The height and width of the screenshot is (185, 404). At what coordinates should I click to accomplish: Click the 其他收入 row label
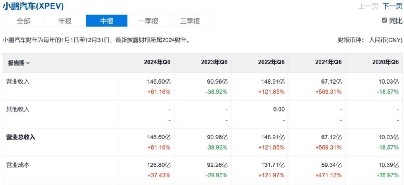coord(18,109)
